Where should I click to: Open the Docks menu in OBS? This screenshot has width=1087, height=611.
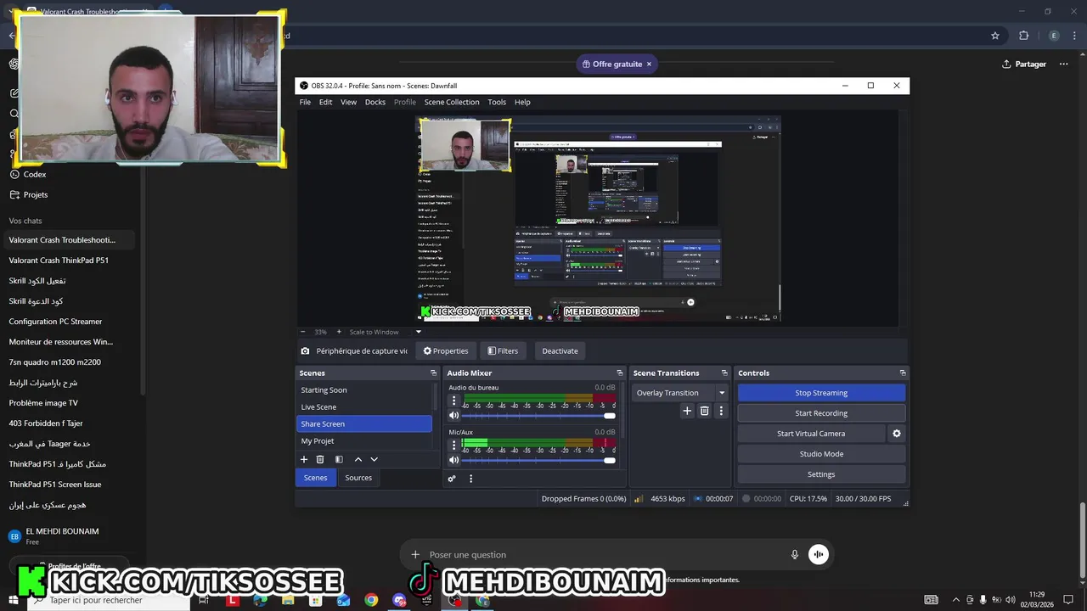click(375, 102)
